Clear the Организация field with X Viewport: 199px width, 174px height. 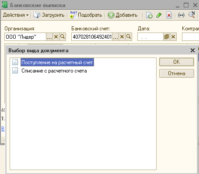tap(56, 36)
